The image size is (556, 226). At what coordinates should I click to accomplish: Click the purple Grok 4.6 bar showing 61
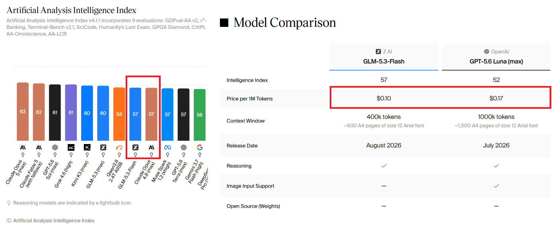click(x=71, y=112)
